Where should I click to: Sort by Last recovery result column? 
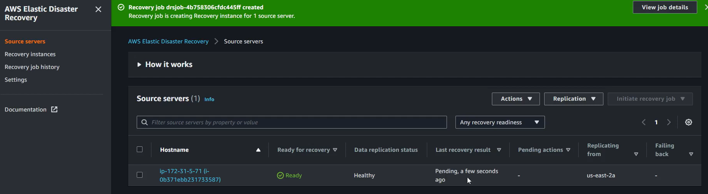[x=468, y=150]
